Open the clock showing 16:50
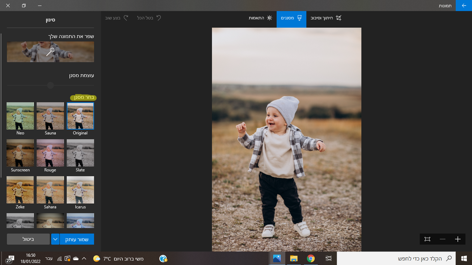The image size is (472, 265). (30, 258)
